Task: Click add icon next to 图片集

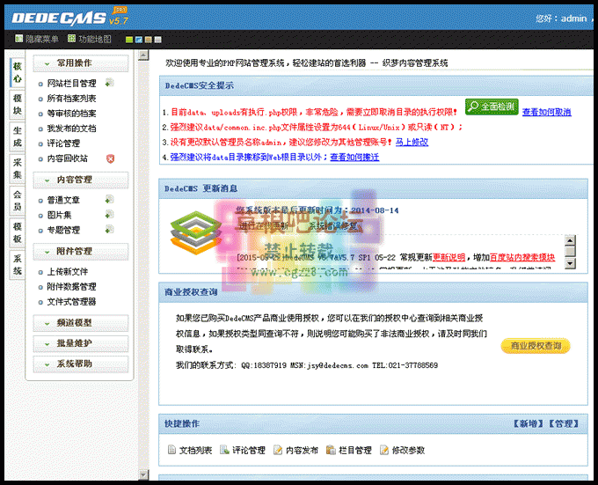Action: coord(109,215)
